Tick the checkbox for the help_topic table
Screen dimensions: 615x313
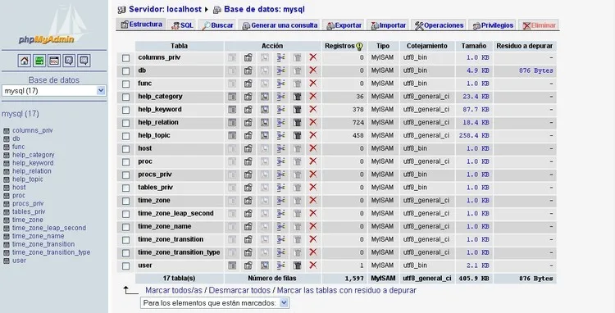pos(125,136)
